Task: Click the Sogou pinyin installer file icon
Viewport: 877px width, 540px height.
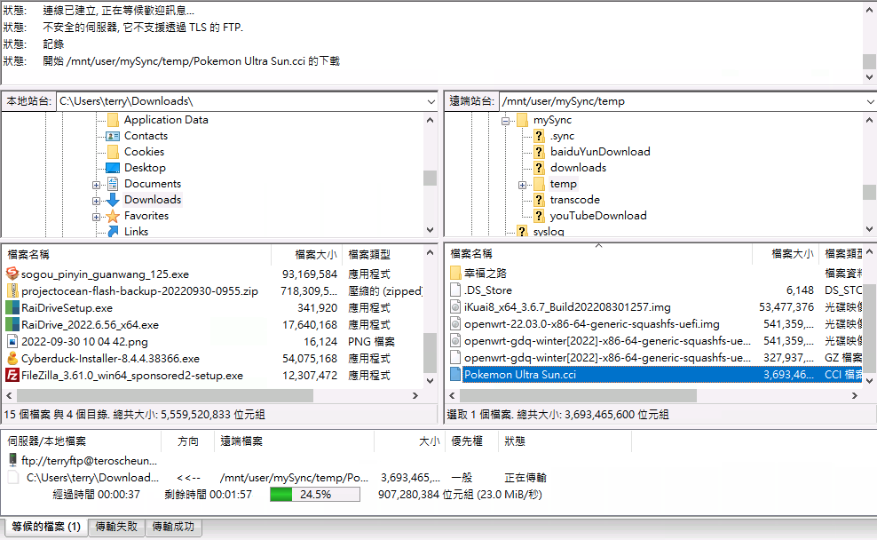Action: pyautogui.click(x=12, y=274)
